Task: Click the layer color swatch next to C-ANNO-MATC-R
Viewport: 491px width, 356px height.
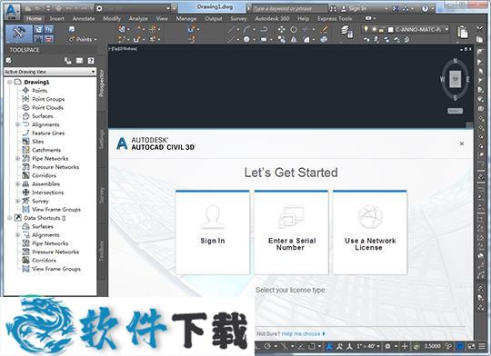Action: click(390, 30)
